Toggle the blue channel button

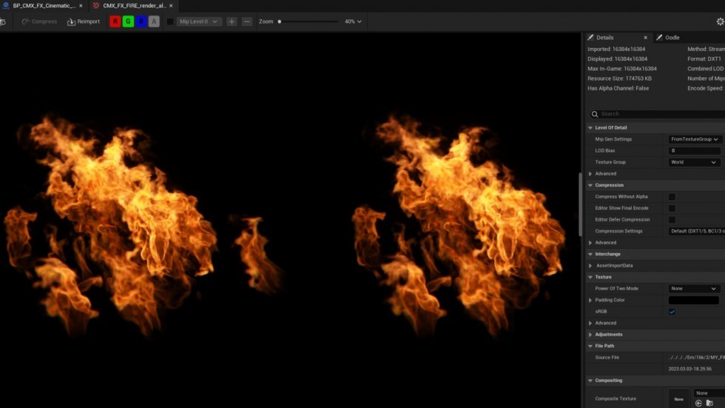pyautogui.click(x=141, y=21)
